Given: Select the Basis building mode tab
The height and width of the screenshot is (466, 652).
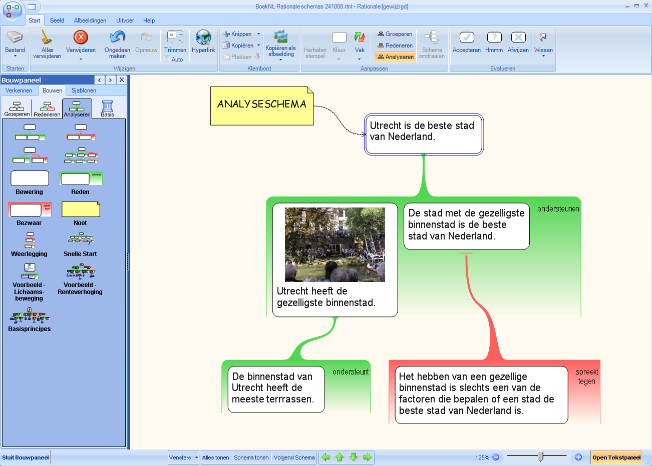Looking at the screenshot, I should click(107, 108).
